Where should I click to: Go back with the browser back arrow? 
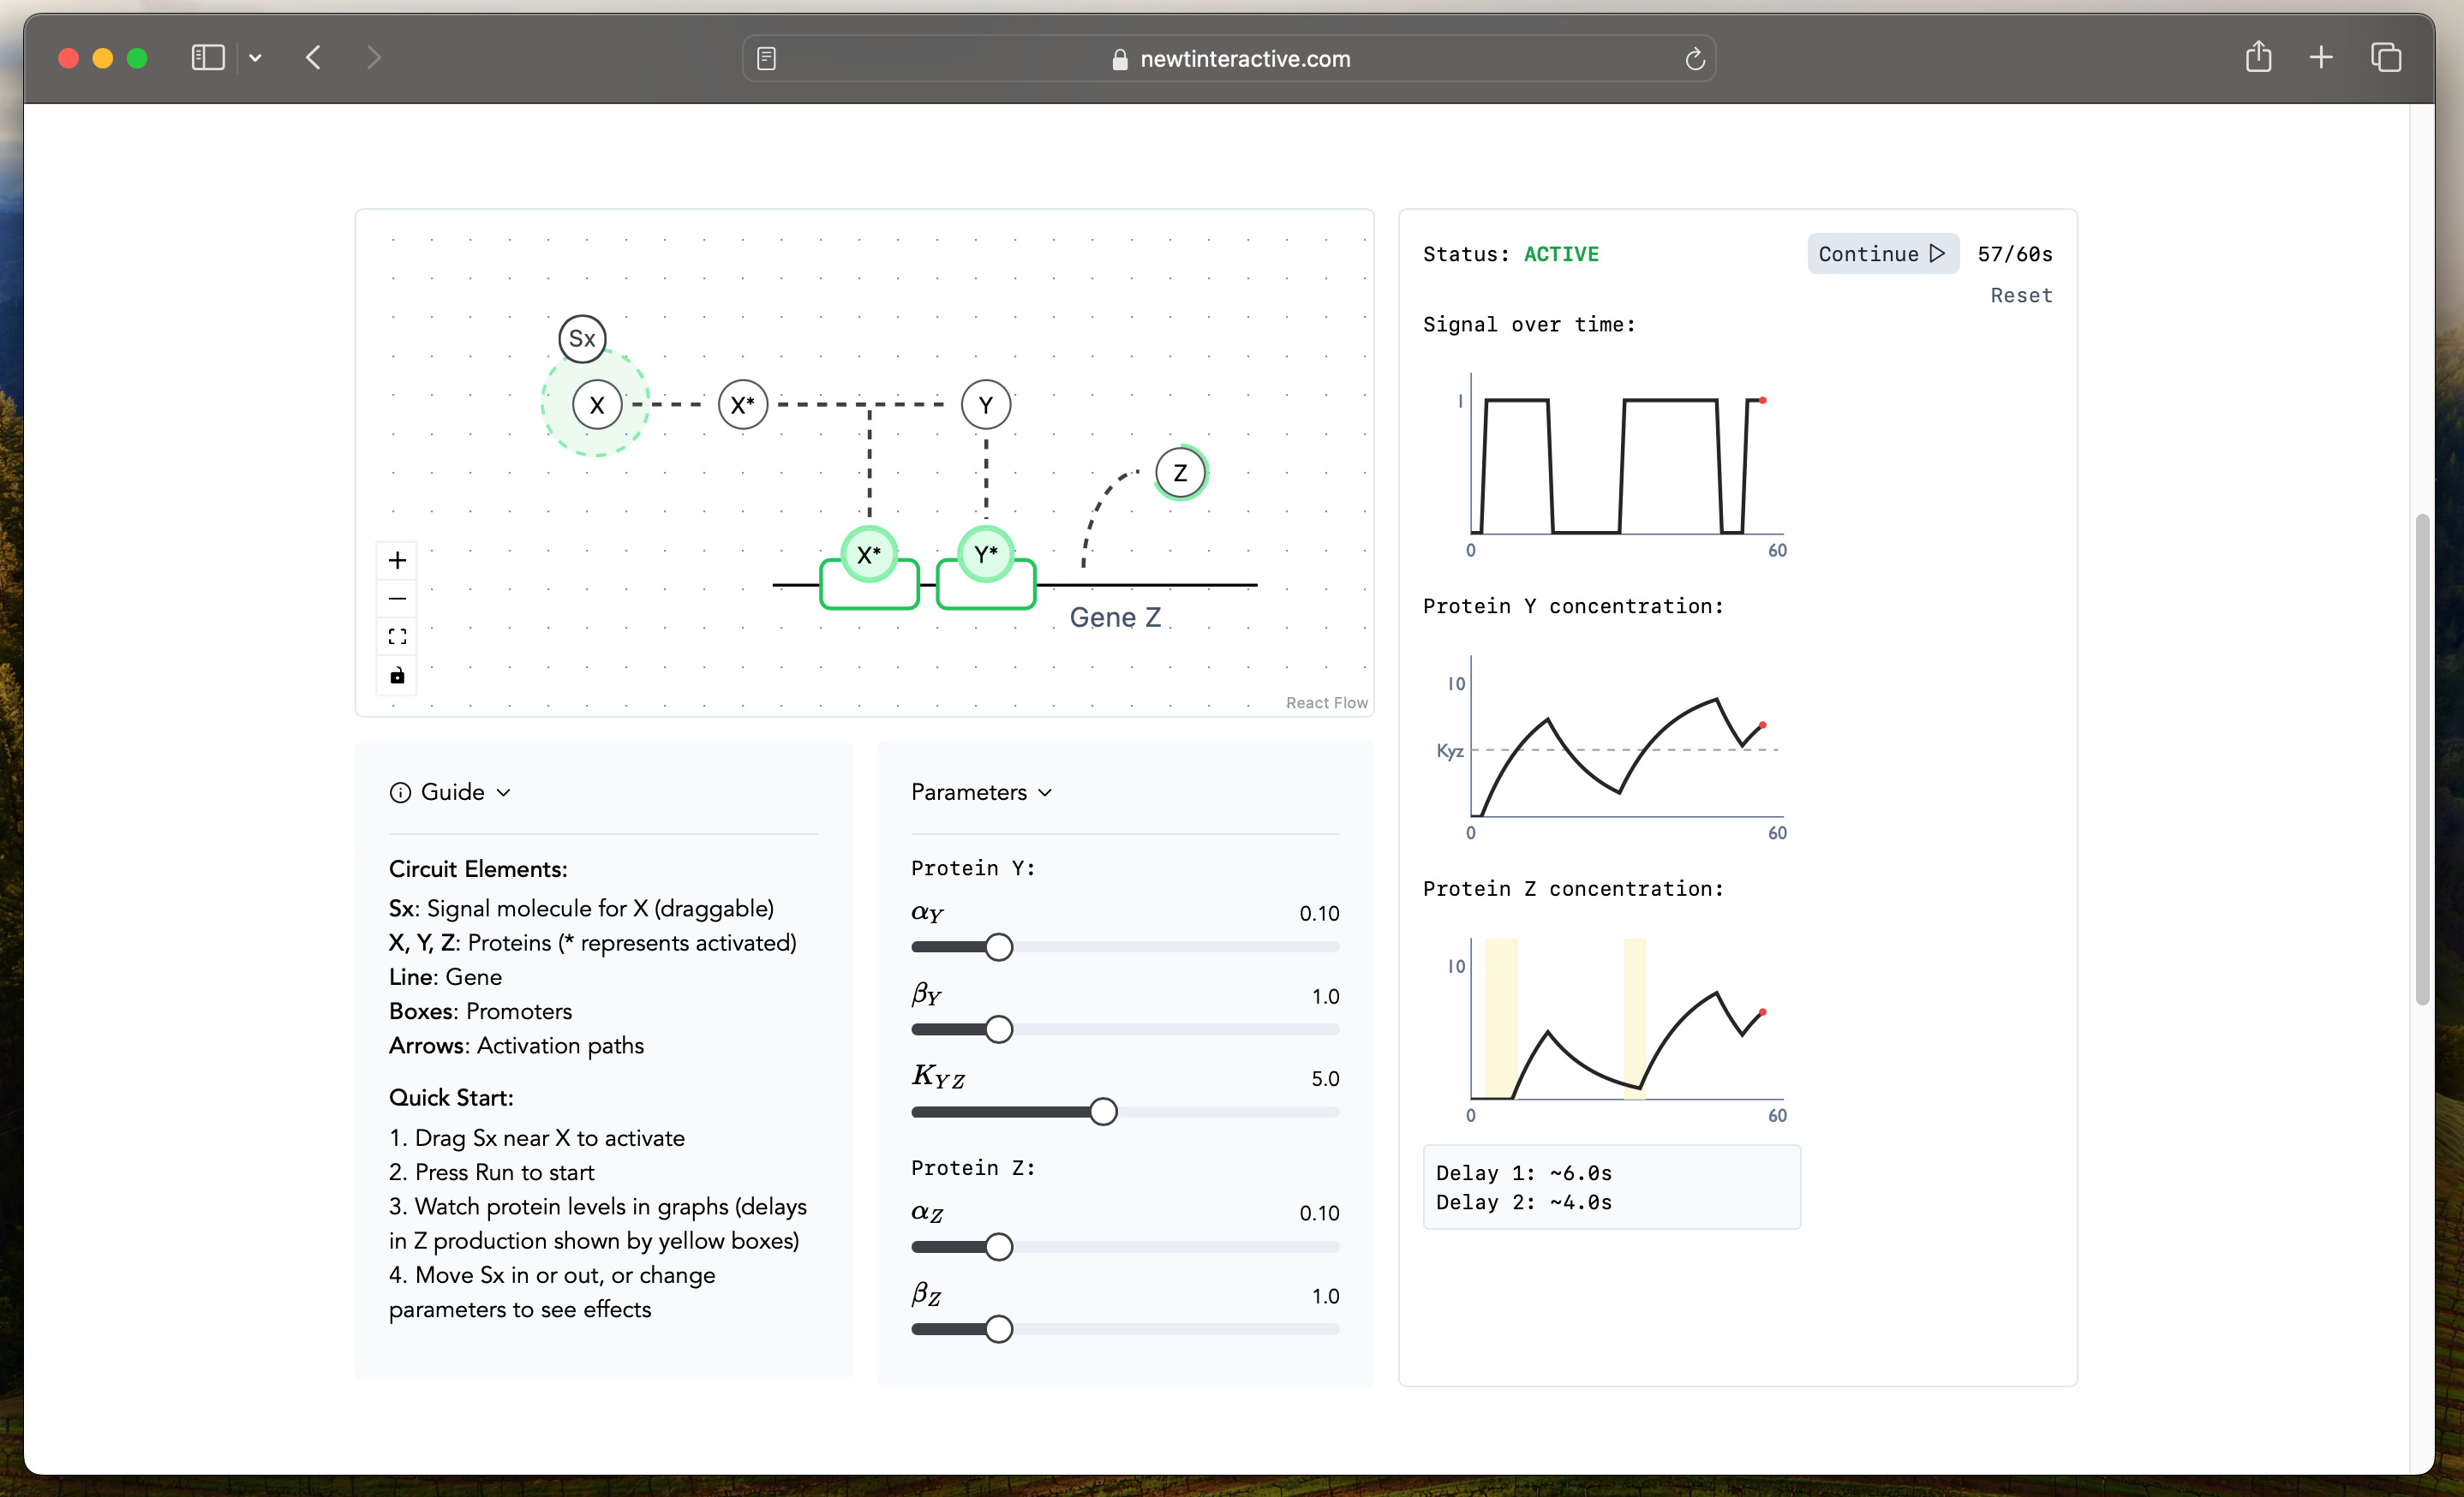313,58
